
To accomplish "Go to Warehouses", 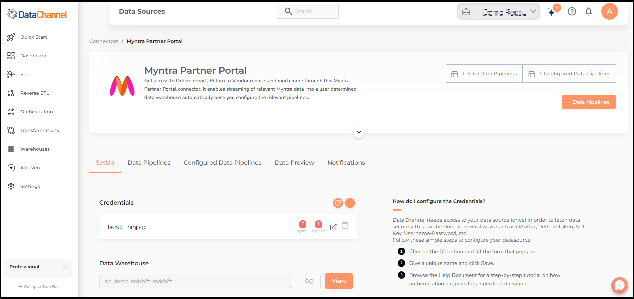I will pos(35,149).
